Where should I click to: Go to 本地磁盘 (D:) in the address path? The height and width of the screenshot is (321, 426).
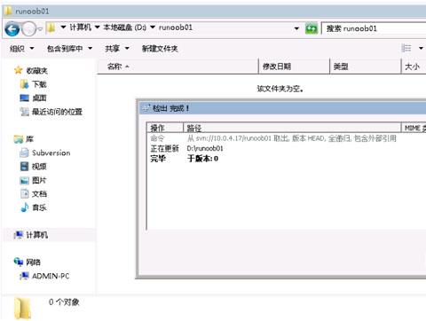click(x=124, y=27)
